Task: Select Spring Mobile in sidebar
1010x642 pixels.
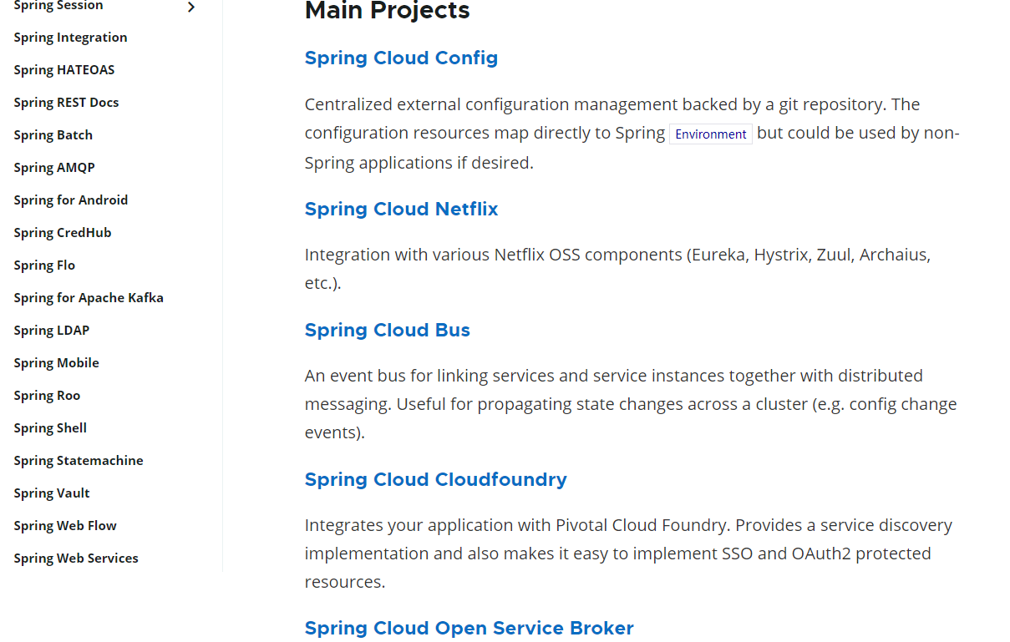Action: pyautogui.click(x=57, y=363)
